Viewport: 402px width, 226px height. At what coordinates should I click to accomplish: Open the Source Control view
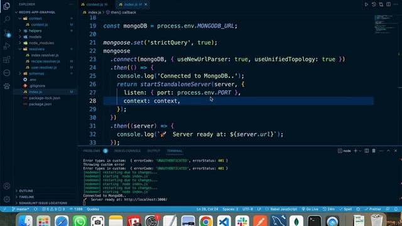click(7, 33)
